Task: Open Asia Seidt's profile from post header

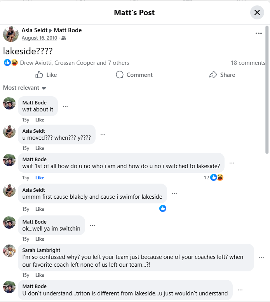Action: coord(35,30)
